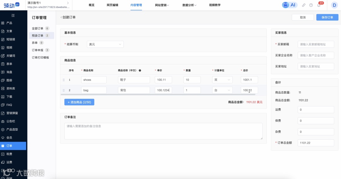Click the 保费 input field
This screenshot has width=341, height=179.
316,121
